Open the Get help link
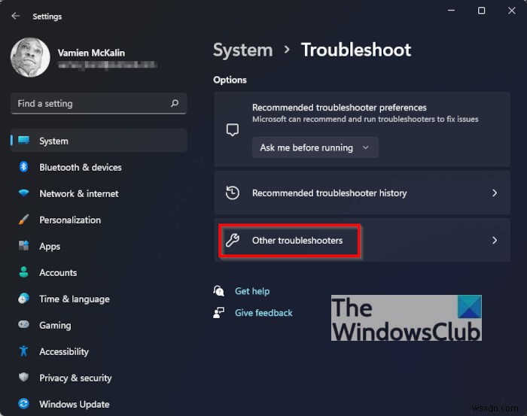 tap(252, 291)
